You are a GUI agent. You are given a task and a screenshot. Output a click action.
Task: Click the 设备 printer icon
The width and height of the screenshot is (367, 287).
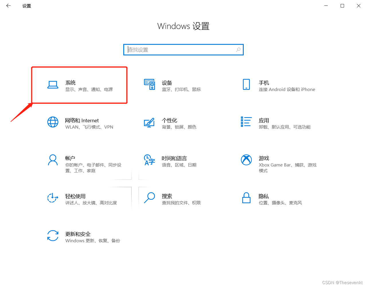click(x=149, y=84)
